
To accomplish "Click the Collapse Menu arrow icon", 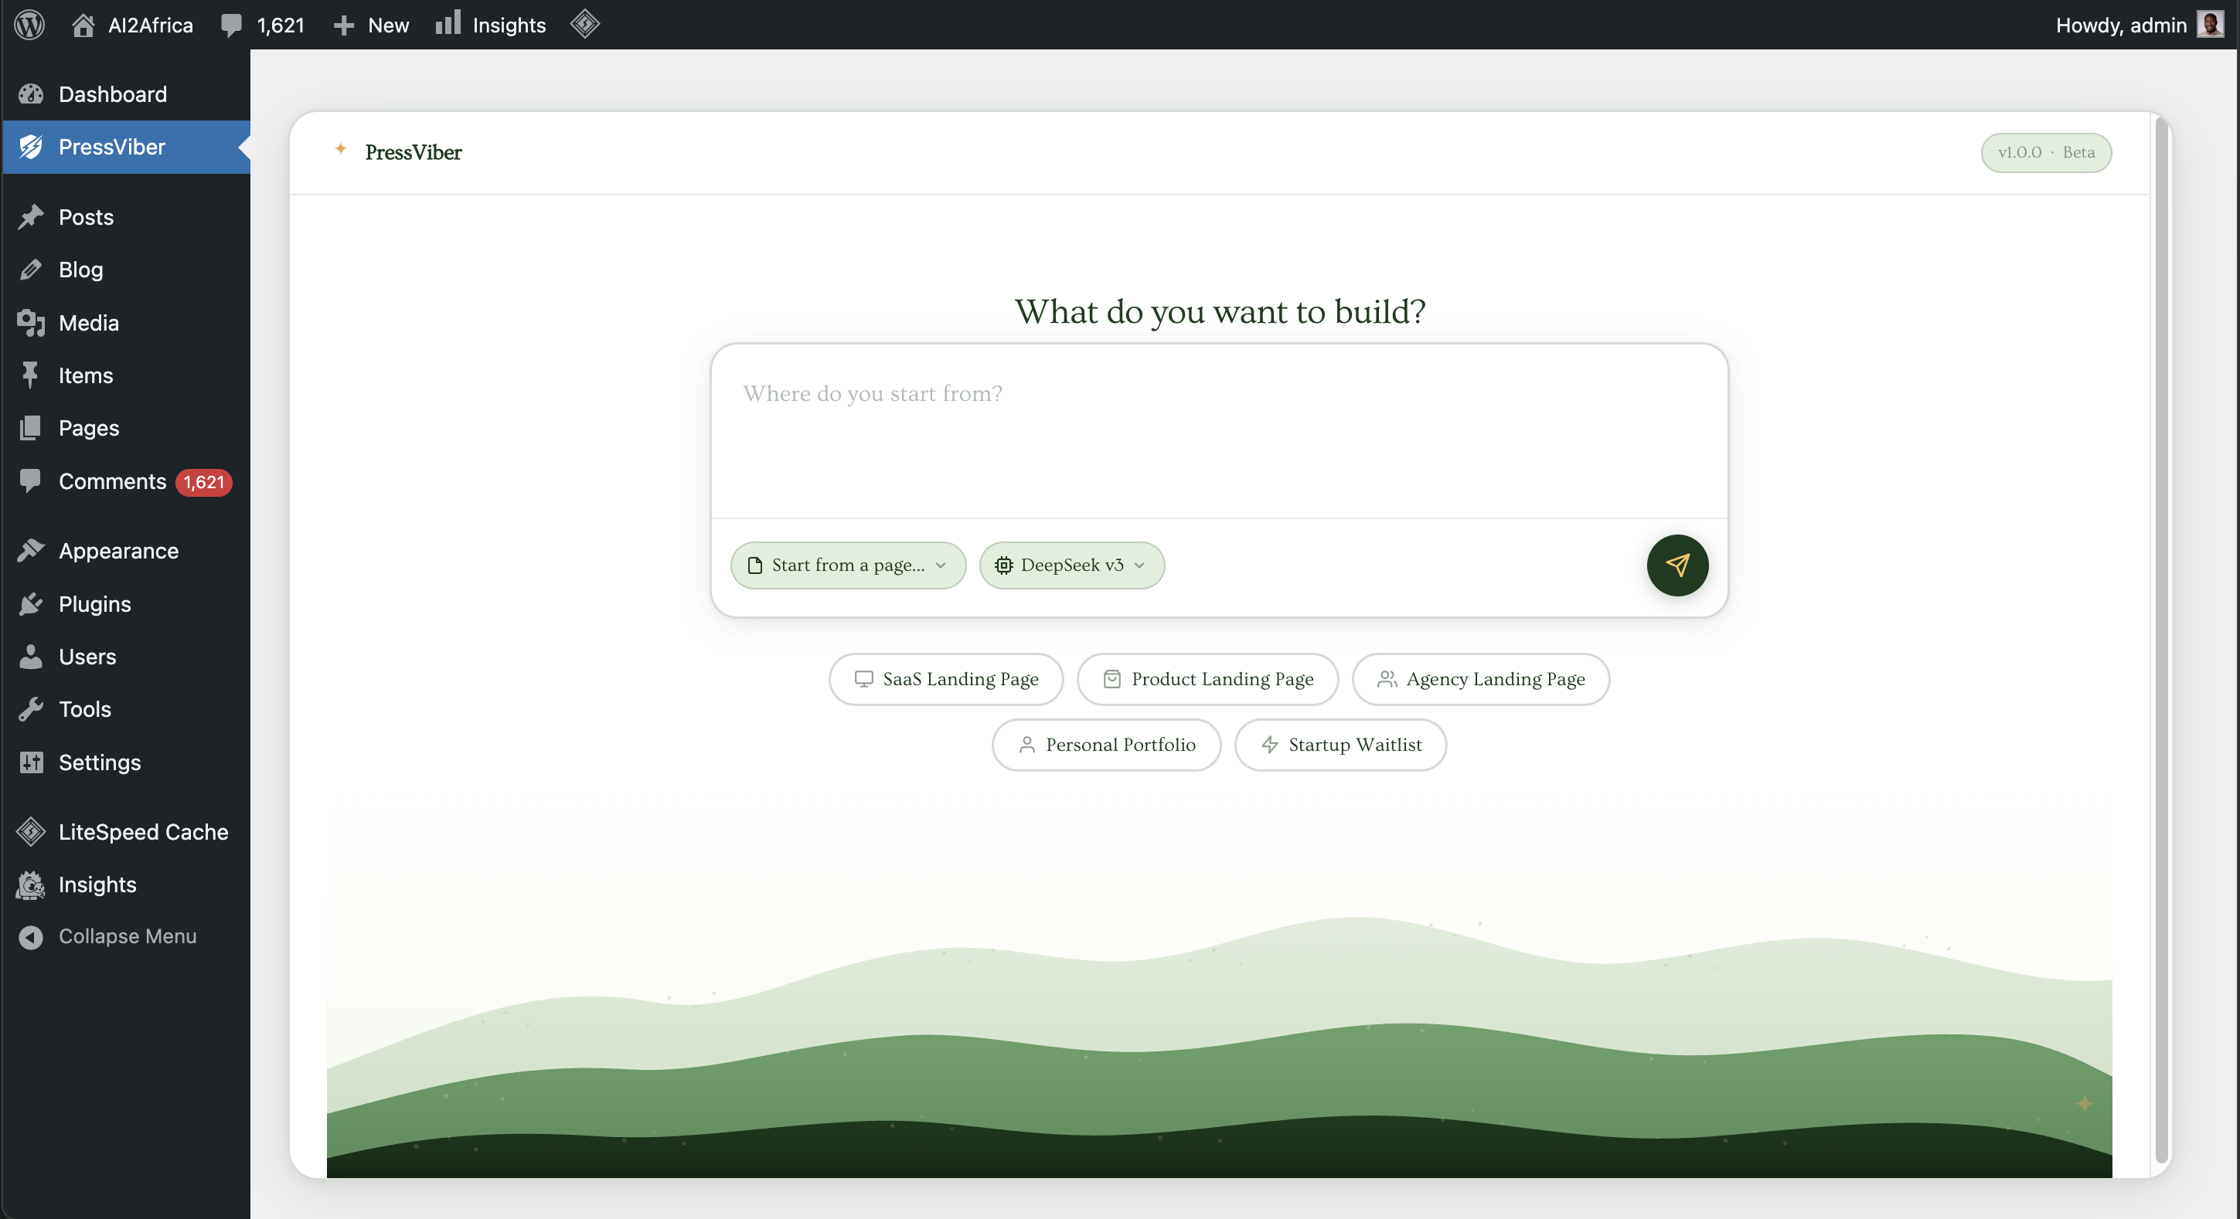I will click(30, 936).
